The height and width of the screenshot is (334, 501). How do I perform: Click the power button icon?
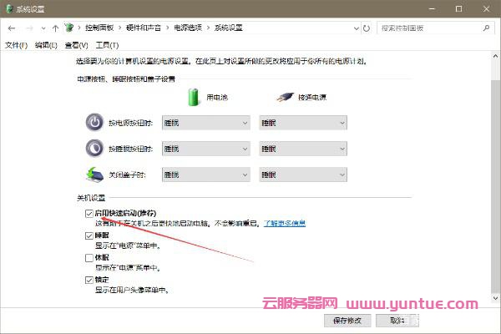pos(94,122)
